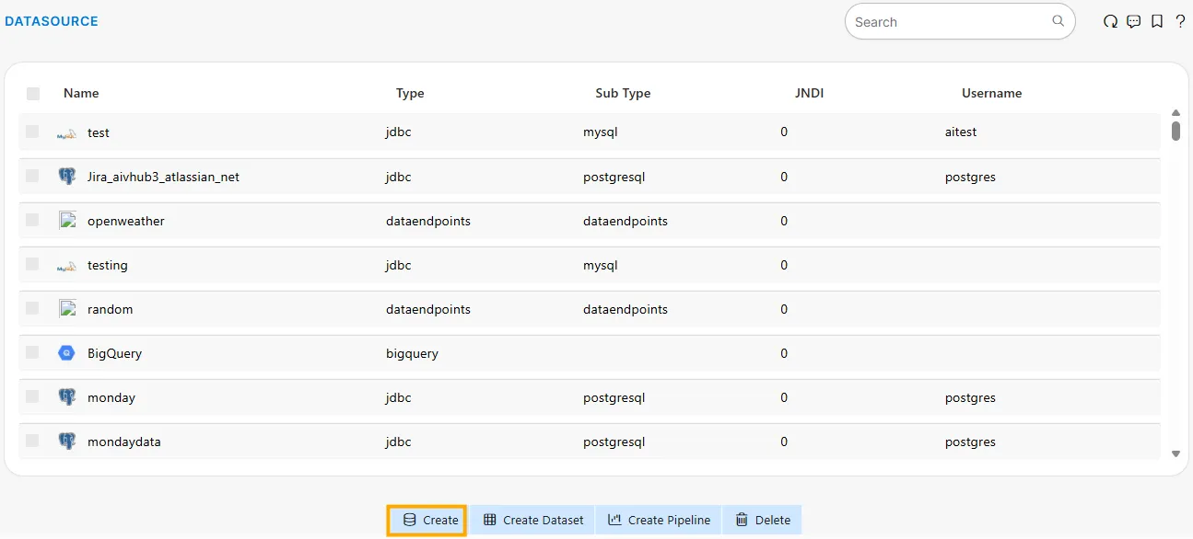
Task: Click the Create Pipeline button
Action: 658,519
